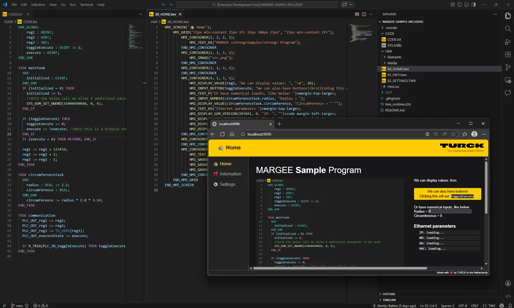Refresh the localhost:9096 browser page
The width and height of the screenshot is (514, 308).
click(x=222, y=134)
